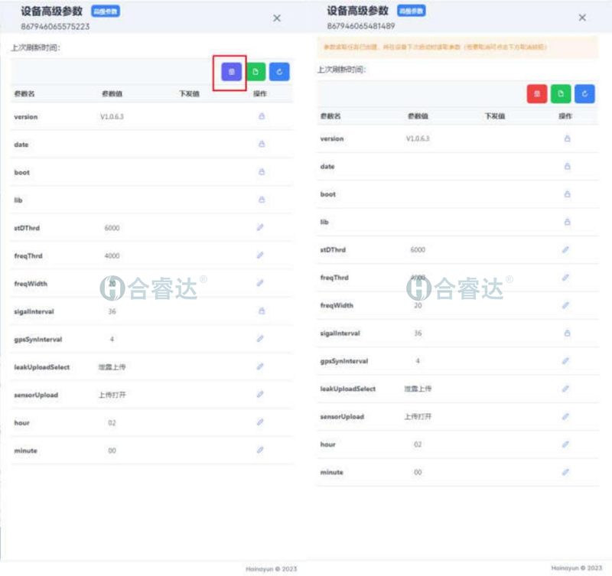The image size is (612, 576).
Task: Edit minute parameter in right panel
Action: pos(566,473)
